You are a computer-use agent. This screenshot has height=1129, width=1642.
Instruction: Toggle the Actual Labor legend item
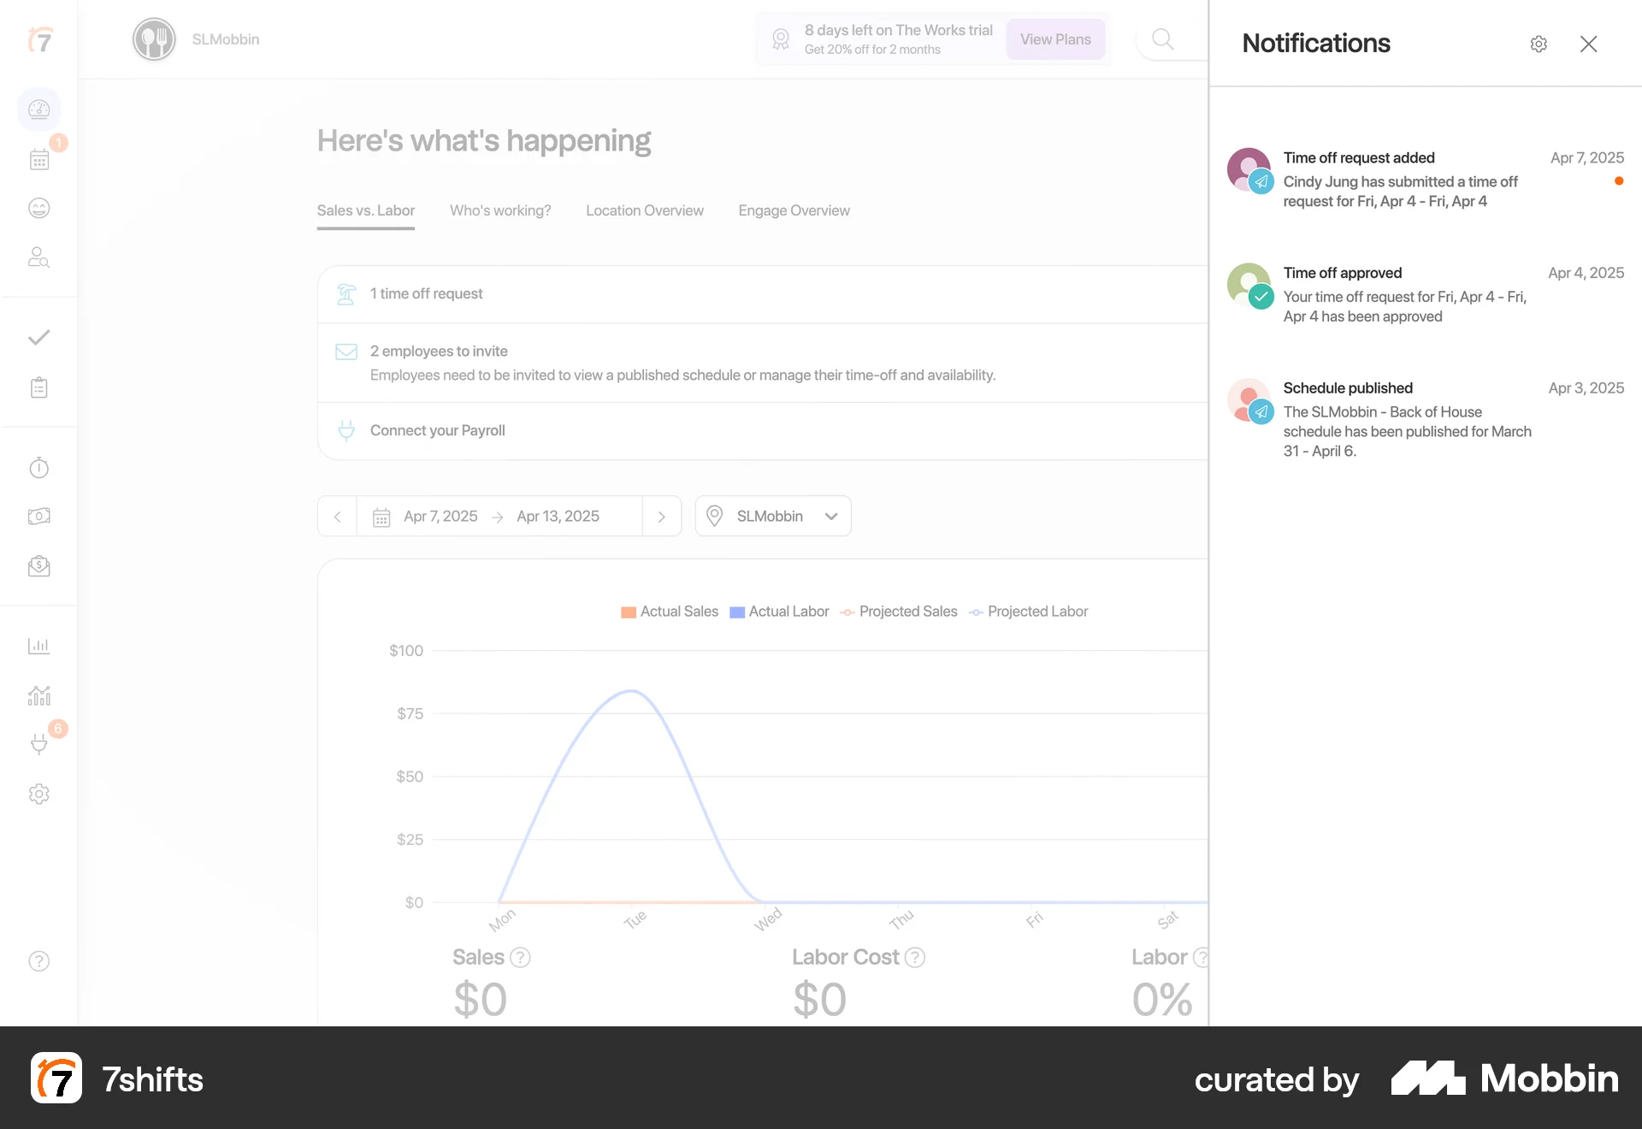[779, 611]
